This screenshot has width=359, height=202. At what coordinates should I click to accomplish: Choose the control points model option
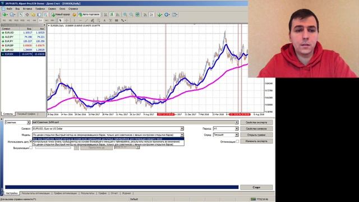coord(108,141)
